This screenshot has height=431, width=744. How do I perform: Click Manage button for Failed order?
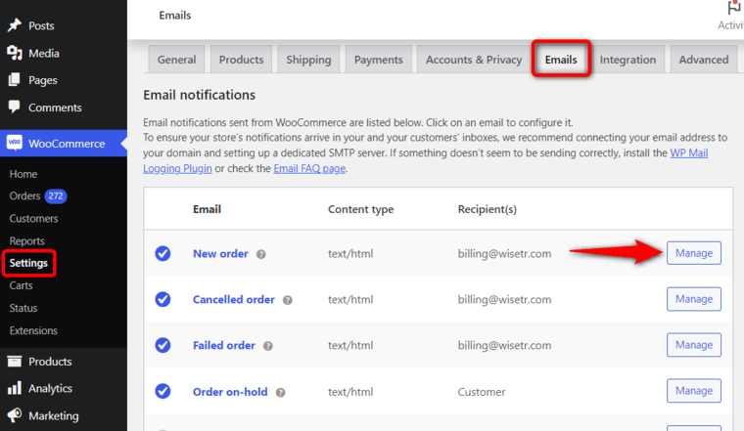coord(694,345)
